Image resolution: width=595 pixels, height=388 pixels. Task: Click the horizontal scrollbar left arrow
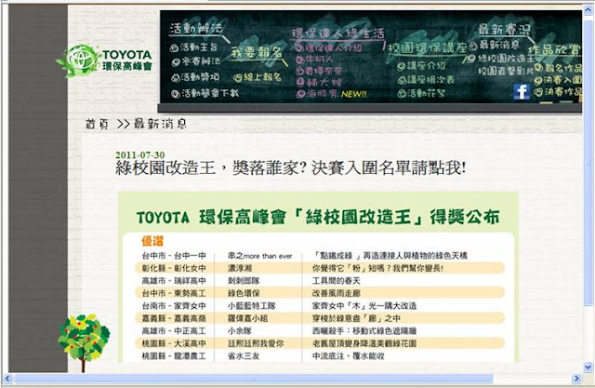pos(7,378)
